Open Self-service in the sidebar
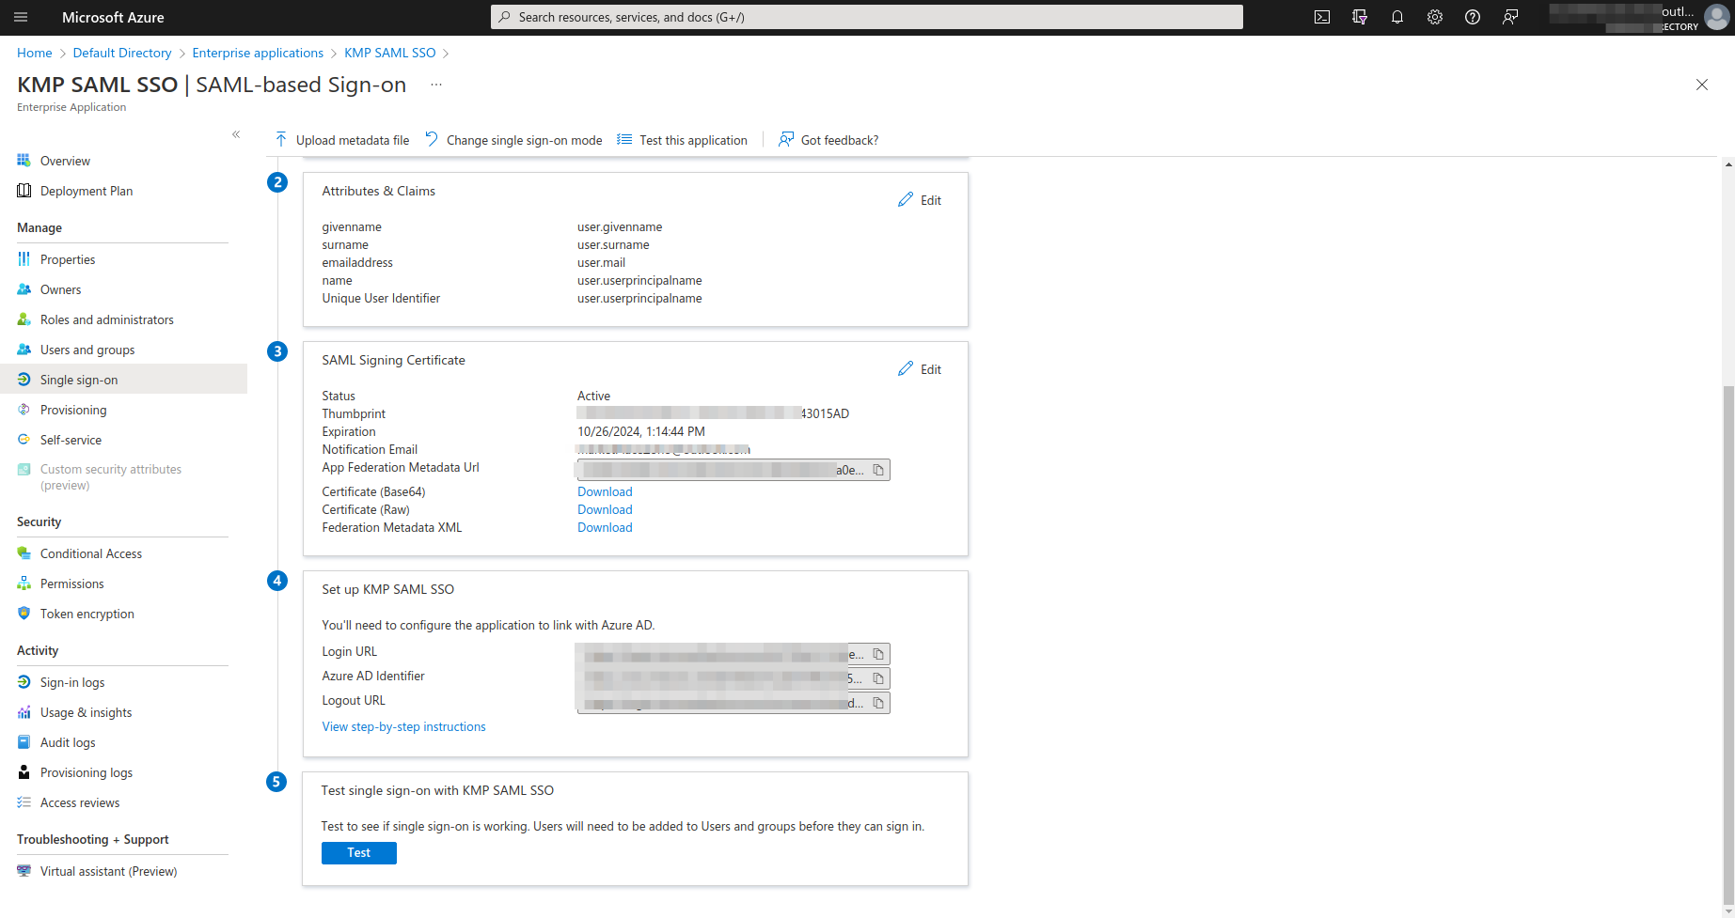This screenshot has height=918, width=1735. click(71, 440)
